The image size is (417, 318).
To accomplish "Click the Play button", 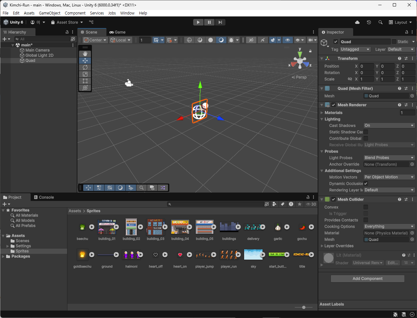I will tap(198, 22).
